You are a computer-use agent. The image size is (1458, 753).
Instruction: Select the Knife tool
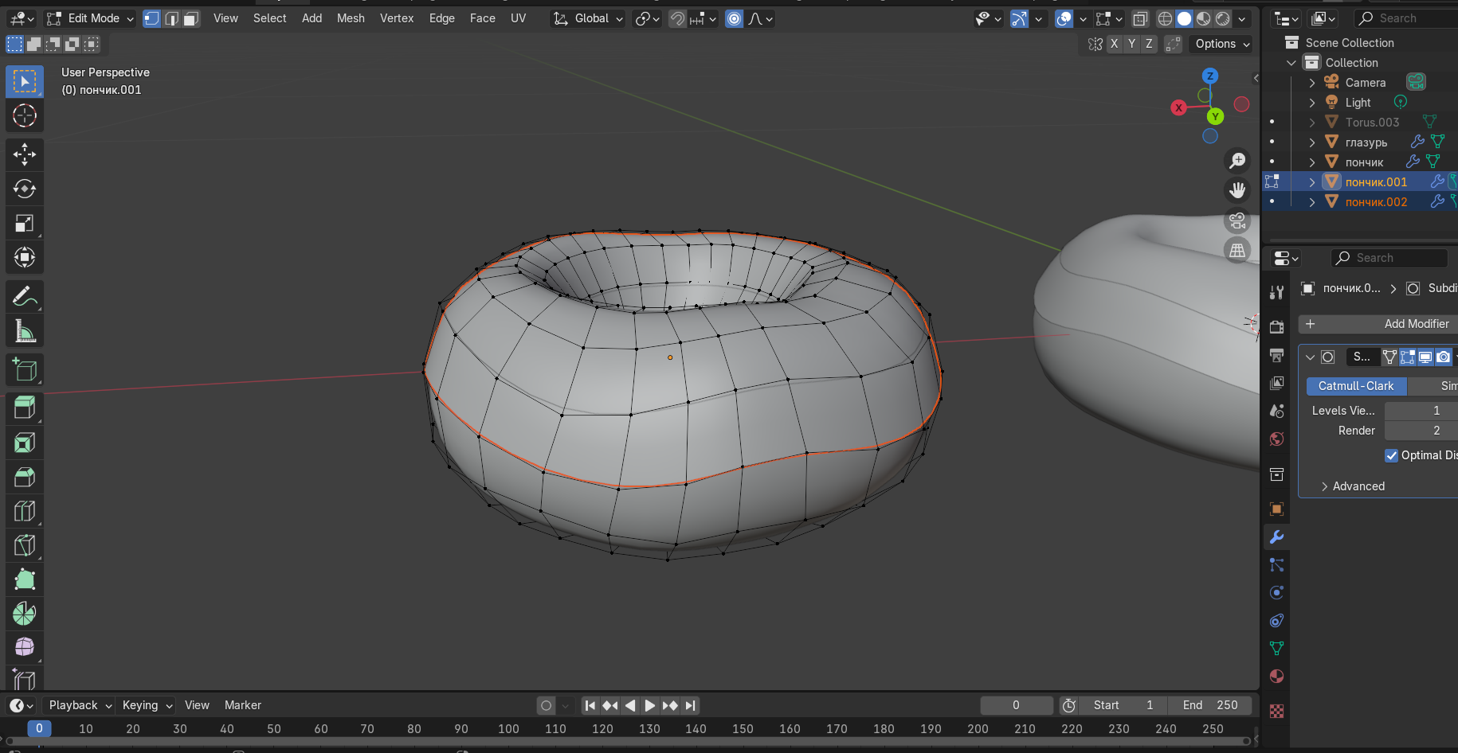point(25,545)
